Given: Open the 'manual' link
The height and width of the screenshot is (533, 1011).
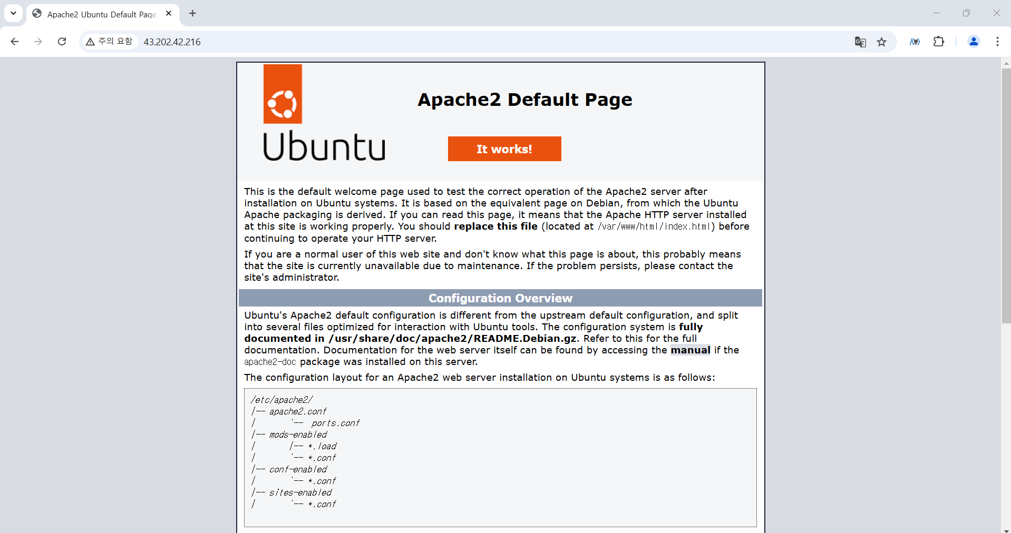Looking at the screenshot, I should click(690, 350).
